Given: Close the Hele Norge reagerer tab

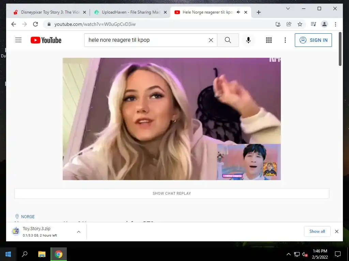Looking at the screenshot, I should tap(245, 12).
